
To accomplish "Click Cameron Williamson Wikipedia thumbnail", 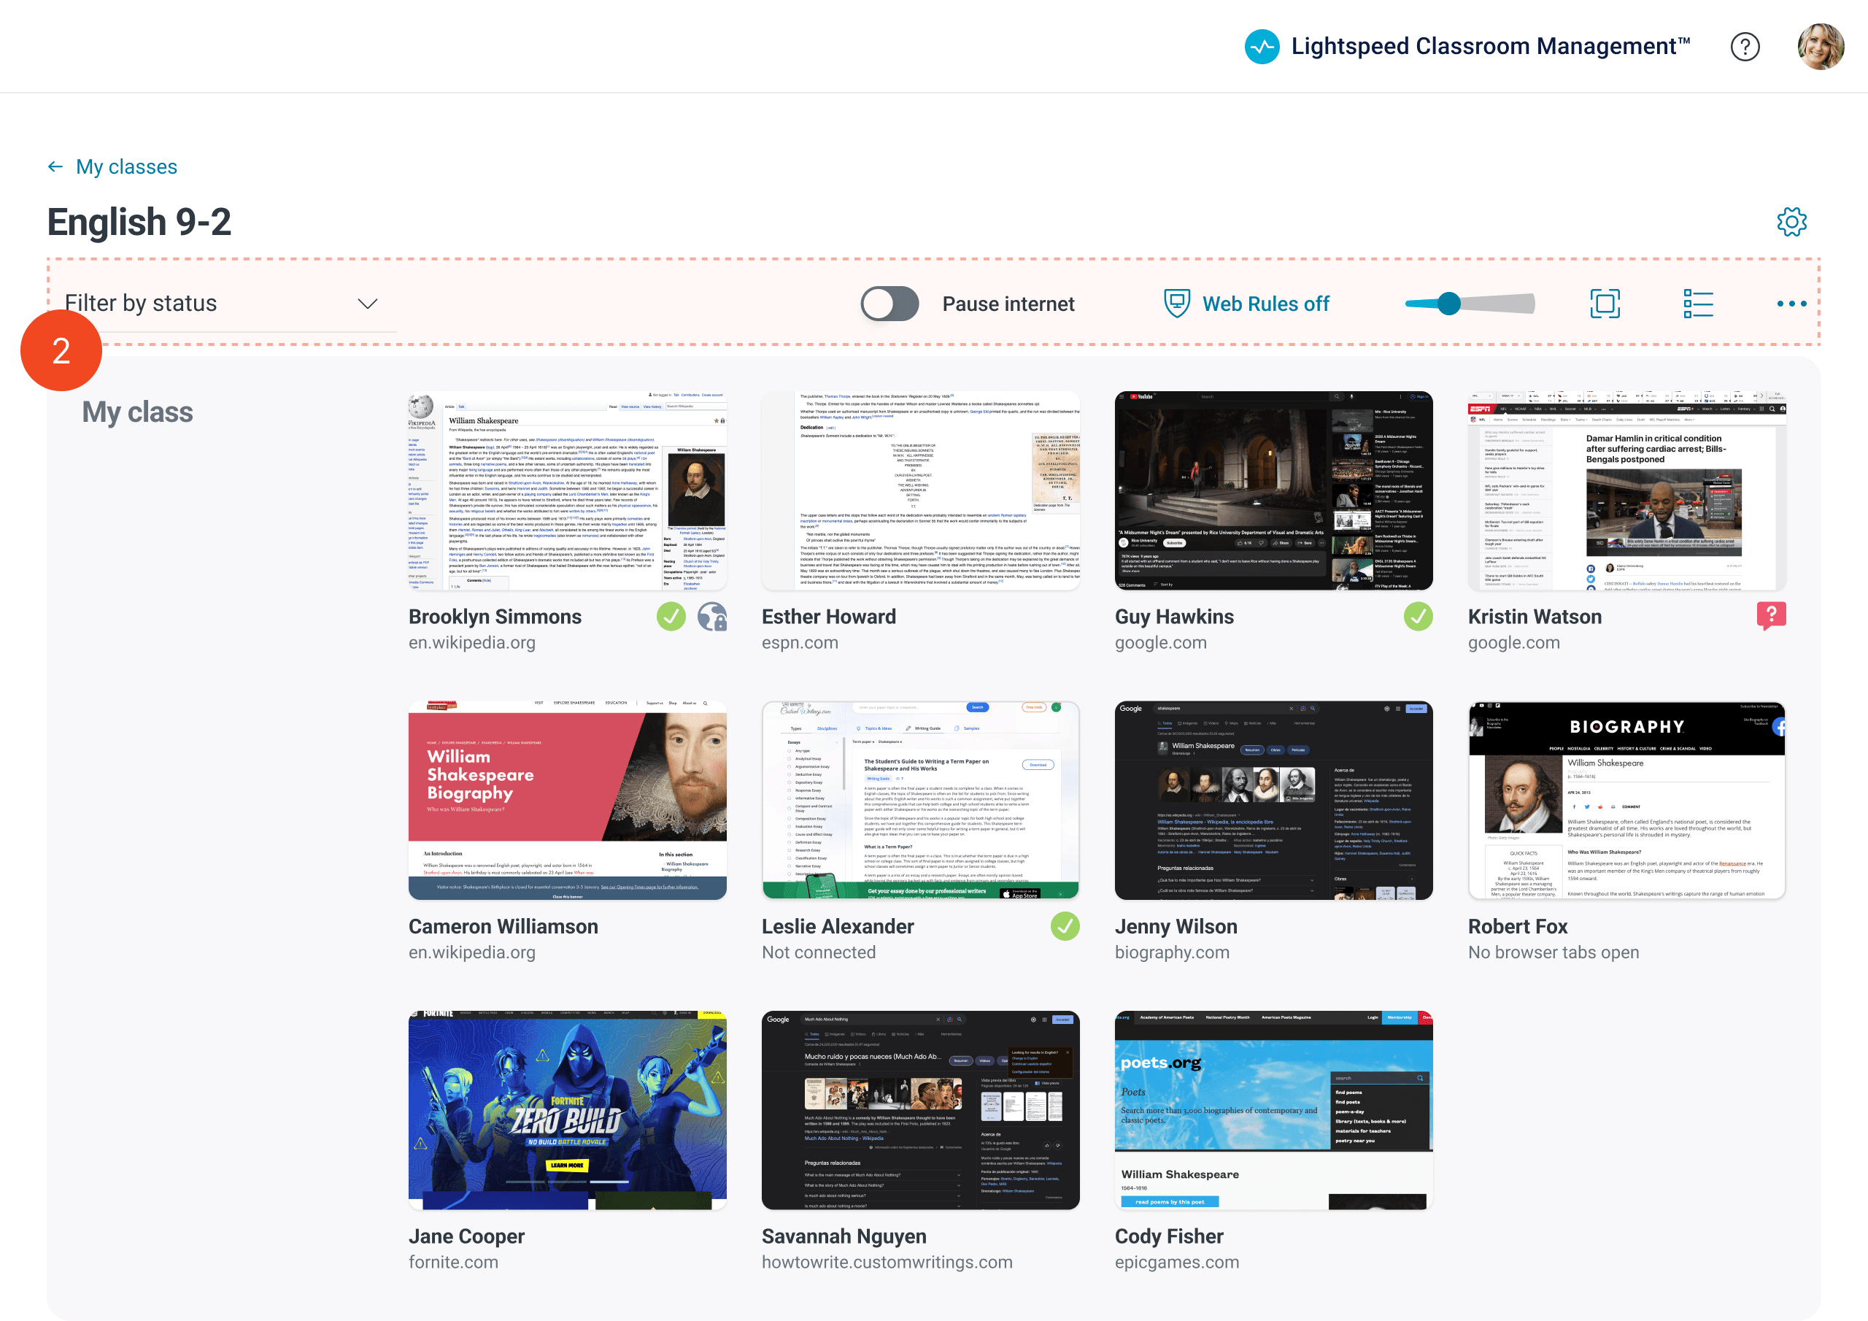I will click(x=565, y=801).
